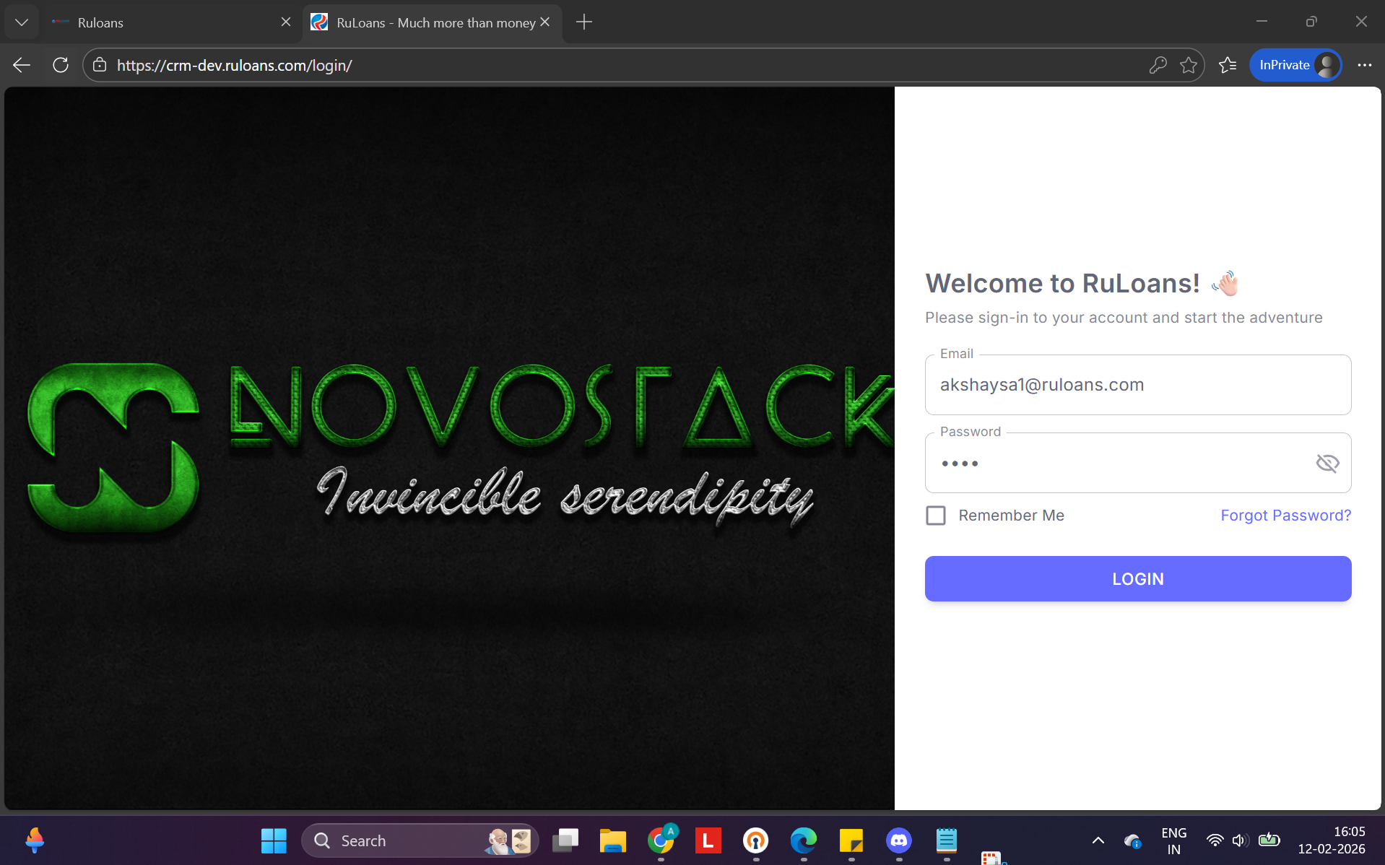Open Discord from the taskbar
This screenshot has width=1385, height=865.
pyautogui.click(x=898, y=840)
